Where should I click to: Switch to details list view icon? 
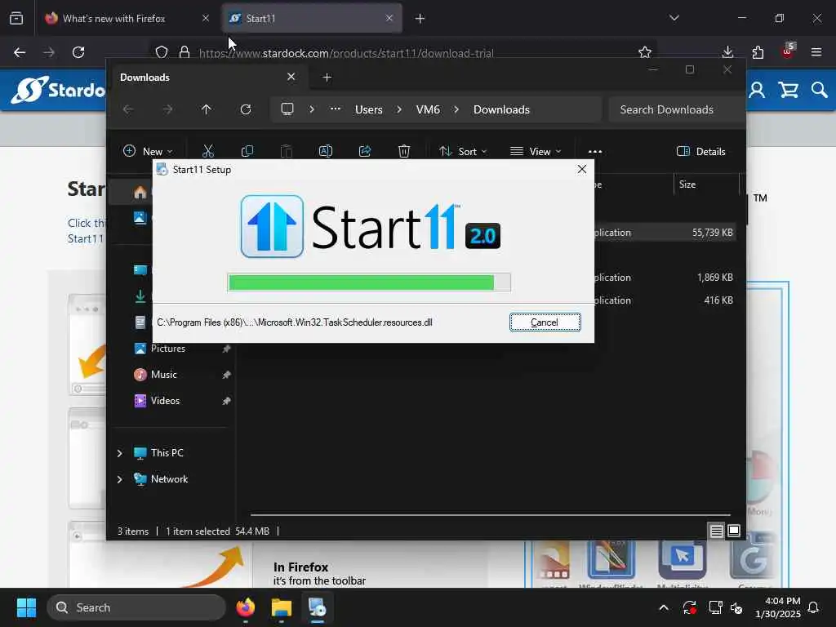pyautogui.click(x=716, y=531)
